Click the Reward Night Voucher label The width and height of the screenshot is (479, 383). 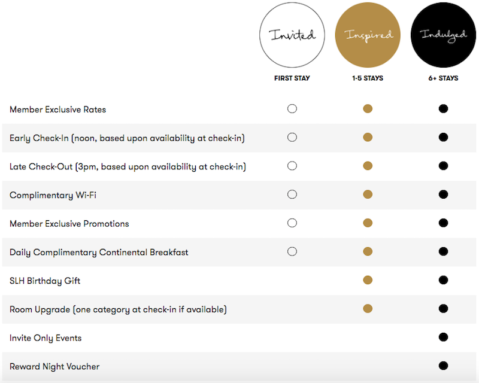(54, 366)
